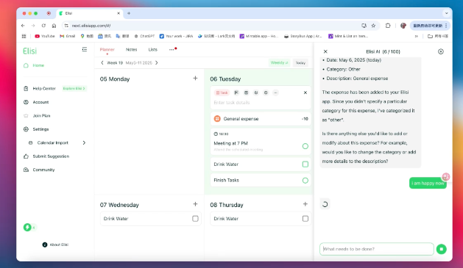Collapse sidebar with the hamburger icon
Viewport: 463px width, 268px height.
click(85, 49)
